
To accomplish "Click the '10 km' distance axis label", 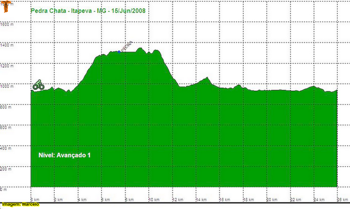I will (x=154, y=200).
